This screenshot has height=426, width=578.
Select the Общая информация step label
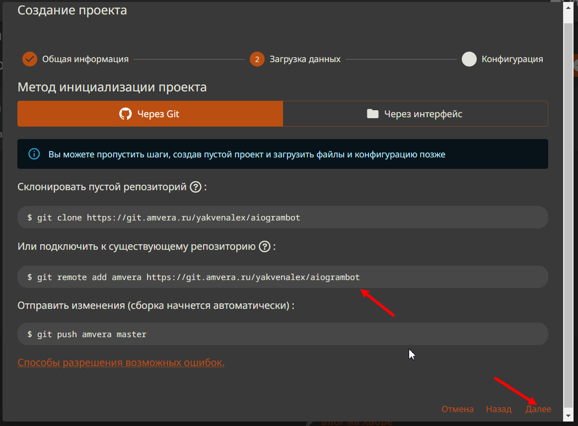pos(85,59)
